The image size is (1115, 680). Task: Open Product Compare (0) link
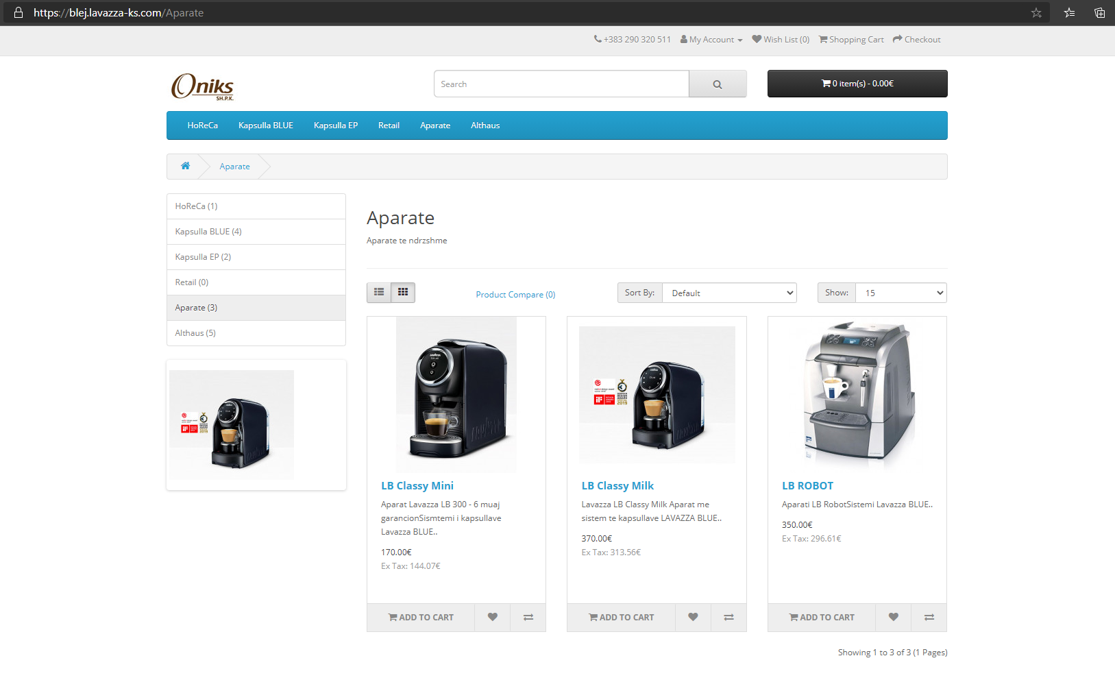pos(515,295)
